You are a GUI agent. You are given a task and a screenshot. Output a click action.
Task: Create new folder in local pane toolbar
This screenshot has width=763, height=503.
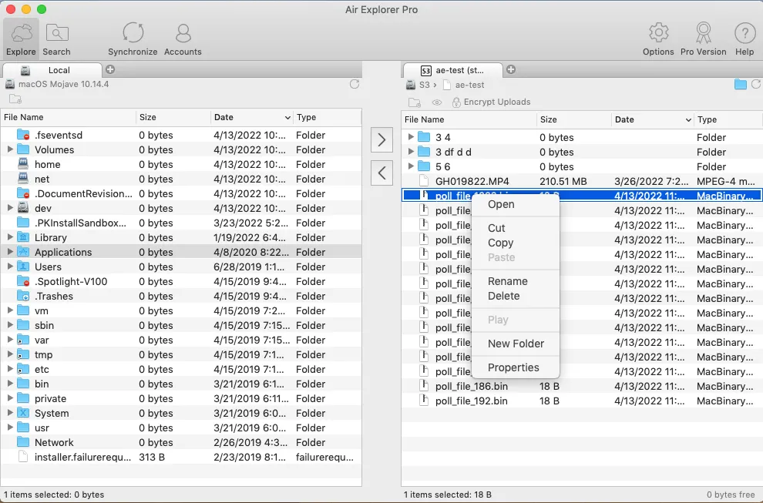click(x=15, y=99)
